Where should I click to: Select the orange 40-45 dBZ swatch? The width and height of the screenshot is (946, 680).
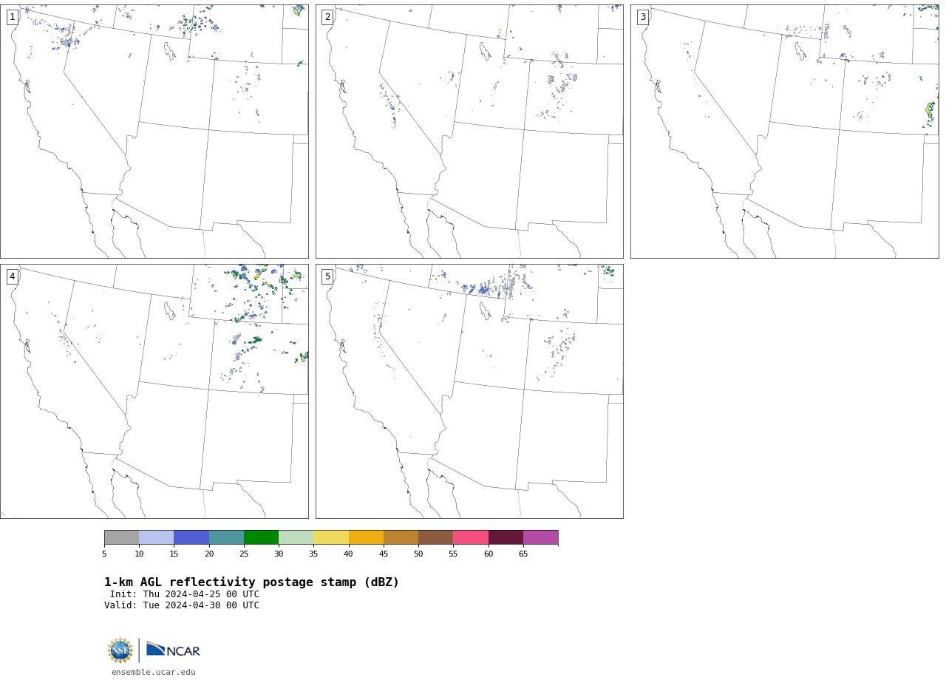pyautogui.click(x=366, y=537)
